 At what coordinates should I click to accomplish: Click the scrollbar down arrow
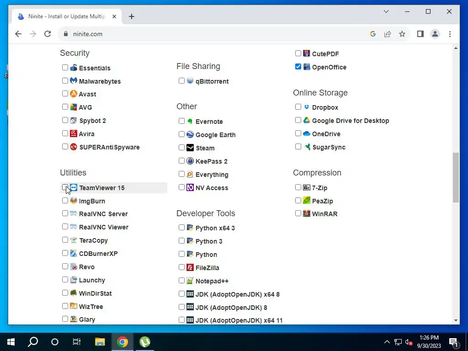[x=456, y=320]
